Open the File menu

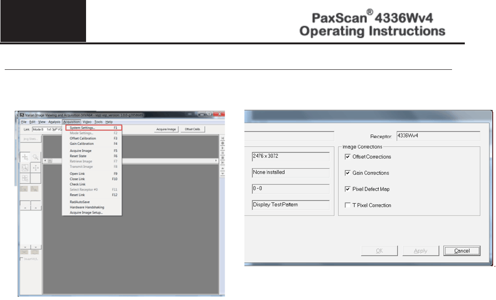pyautogui.click(x=24, y=122)
